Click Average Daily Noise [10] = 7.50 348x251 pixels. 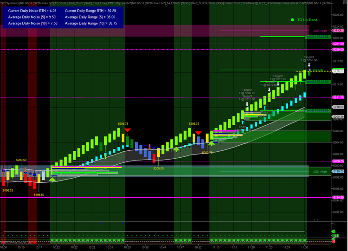pyautogui.click(x=33, y=23)
